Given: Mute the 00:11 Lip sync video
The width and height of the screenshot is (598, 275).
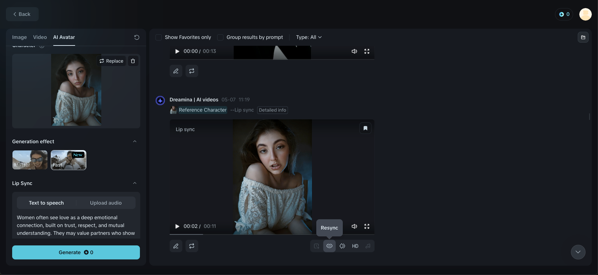Looking at the screenshot, I should (354, 226).
